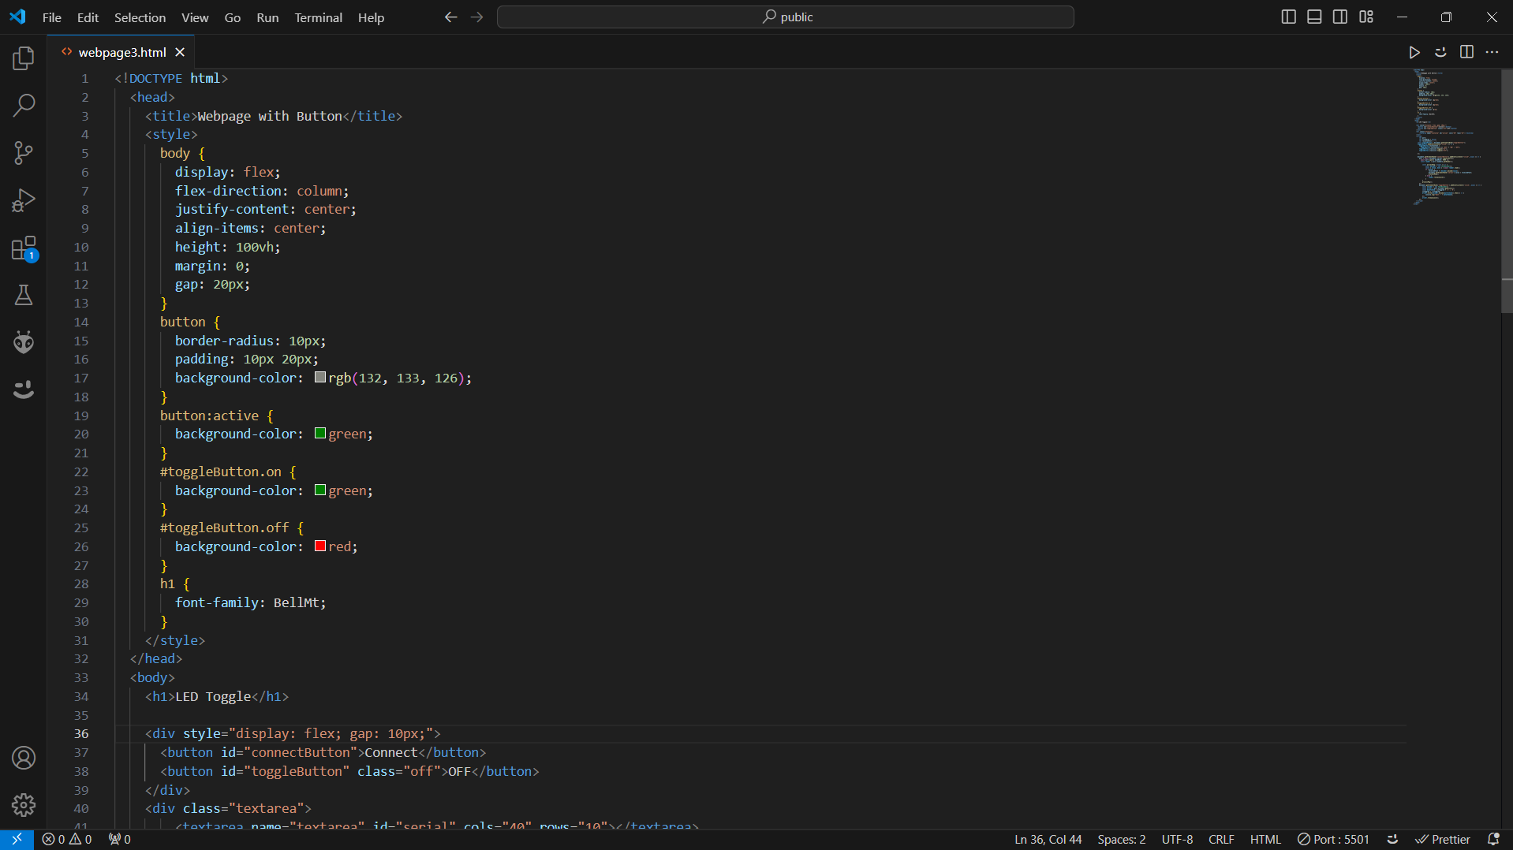The height and width of the screenshot is (850, 1513).
Task: Change encoding via UTF-8 status item
Action: [1177, 840]
